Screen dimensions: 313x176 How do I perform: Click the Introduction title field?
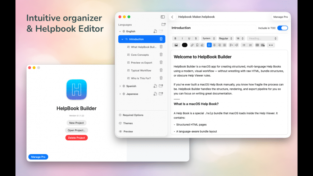pyautogui.click(x=213, y=28)
